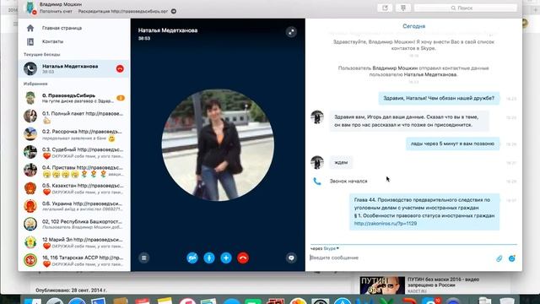Click the Поиск search field
This screenshot has height=304, width=540.
(x=465, y=8)
